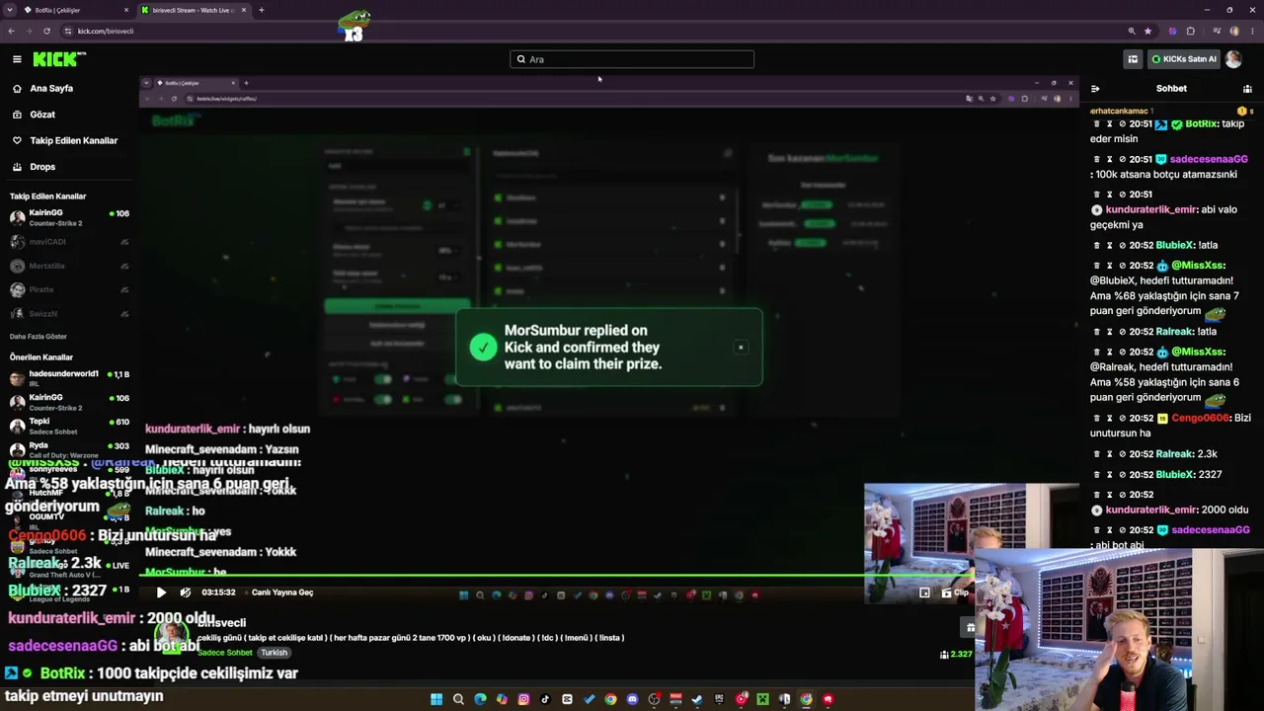Select the KairinGG followed channel
Viewport: 1264px width, 711px height.
(69, 217)
